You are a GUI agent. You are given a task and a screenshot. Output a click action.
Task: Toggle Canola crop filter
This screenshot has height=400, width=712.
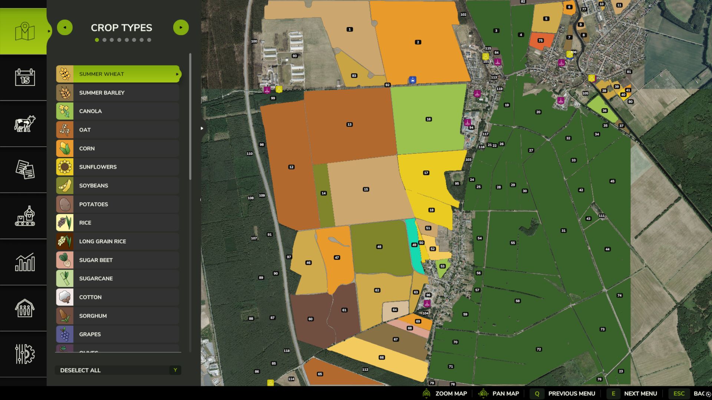pos(118,111)
